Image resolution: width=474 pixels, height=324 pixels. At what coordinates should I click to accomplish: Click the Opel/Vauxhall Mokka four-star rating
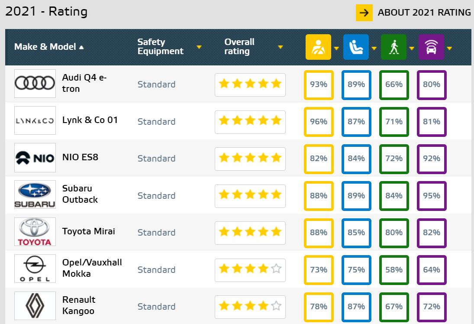coord(250,269)
